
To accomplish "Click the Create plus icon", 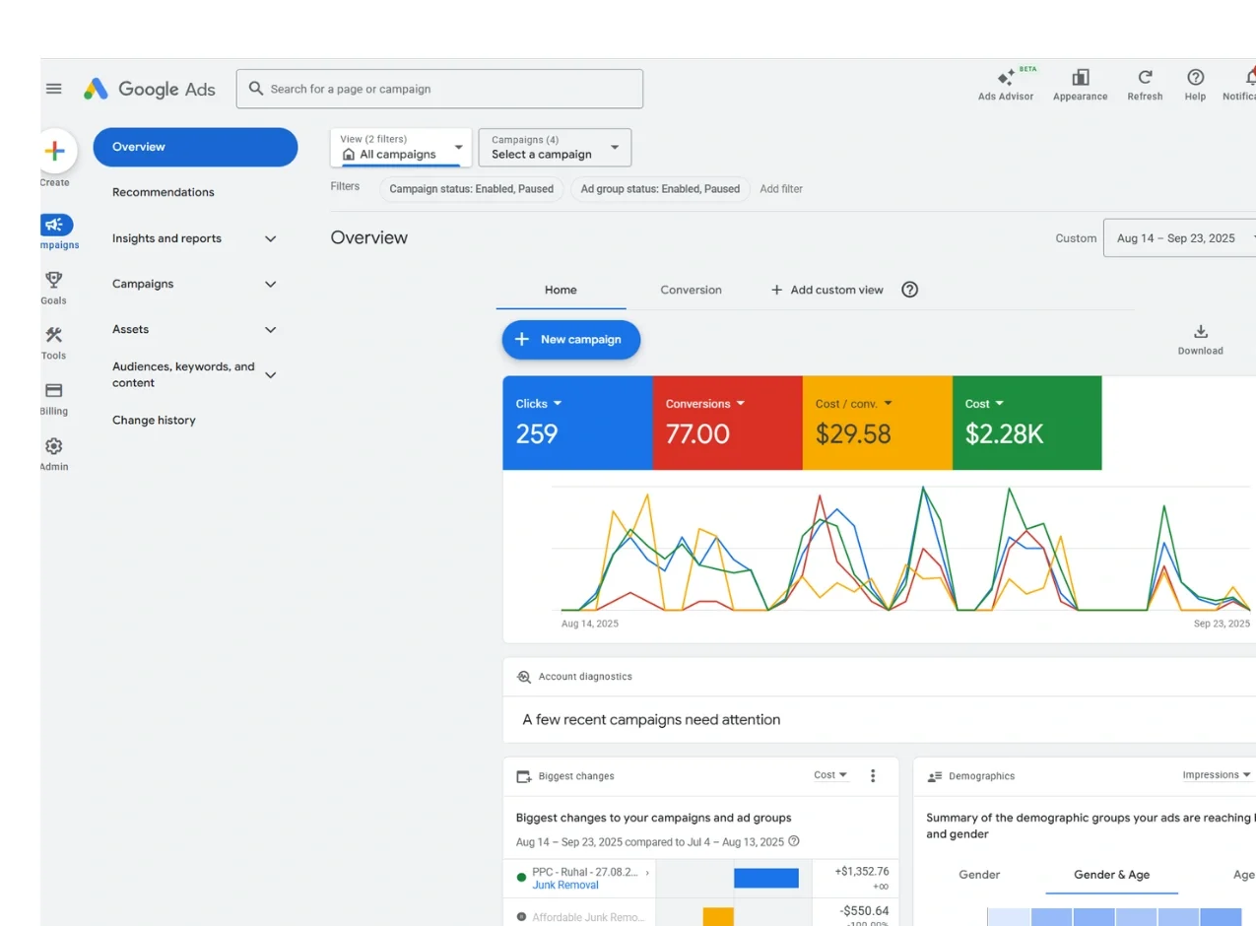I will (x=55, y=151).
